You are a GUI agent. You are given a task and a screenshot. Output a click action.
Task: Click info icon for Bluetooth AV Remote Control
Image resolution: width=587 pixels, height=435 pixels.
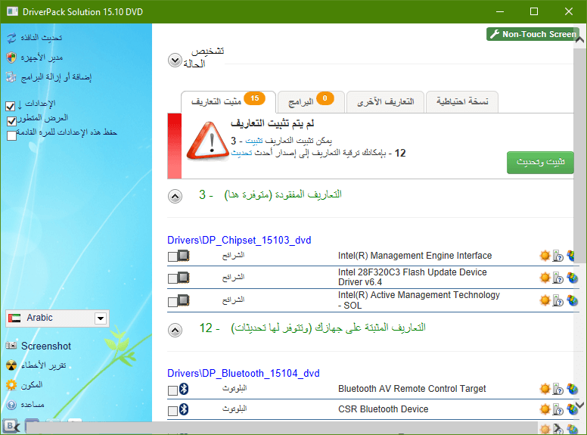558,390
